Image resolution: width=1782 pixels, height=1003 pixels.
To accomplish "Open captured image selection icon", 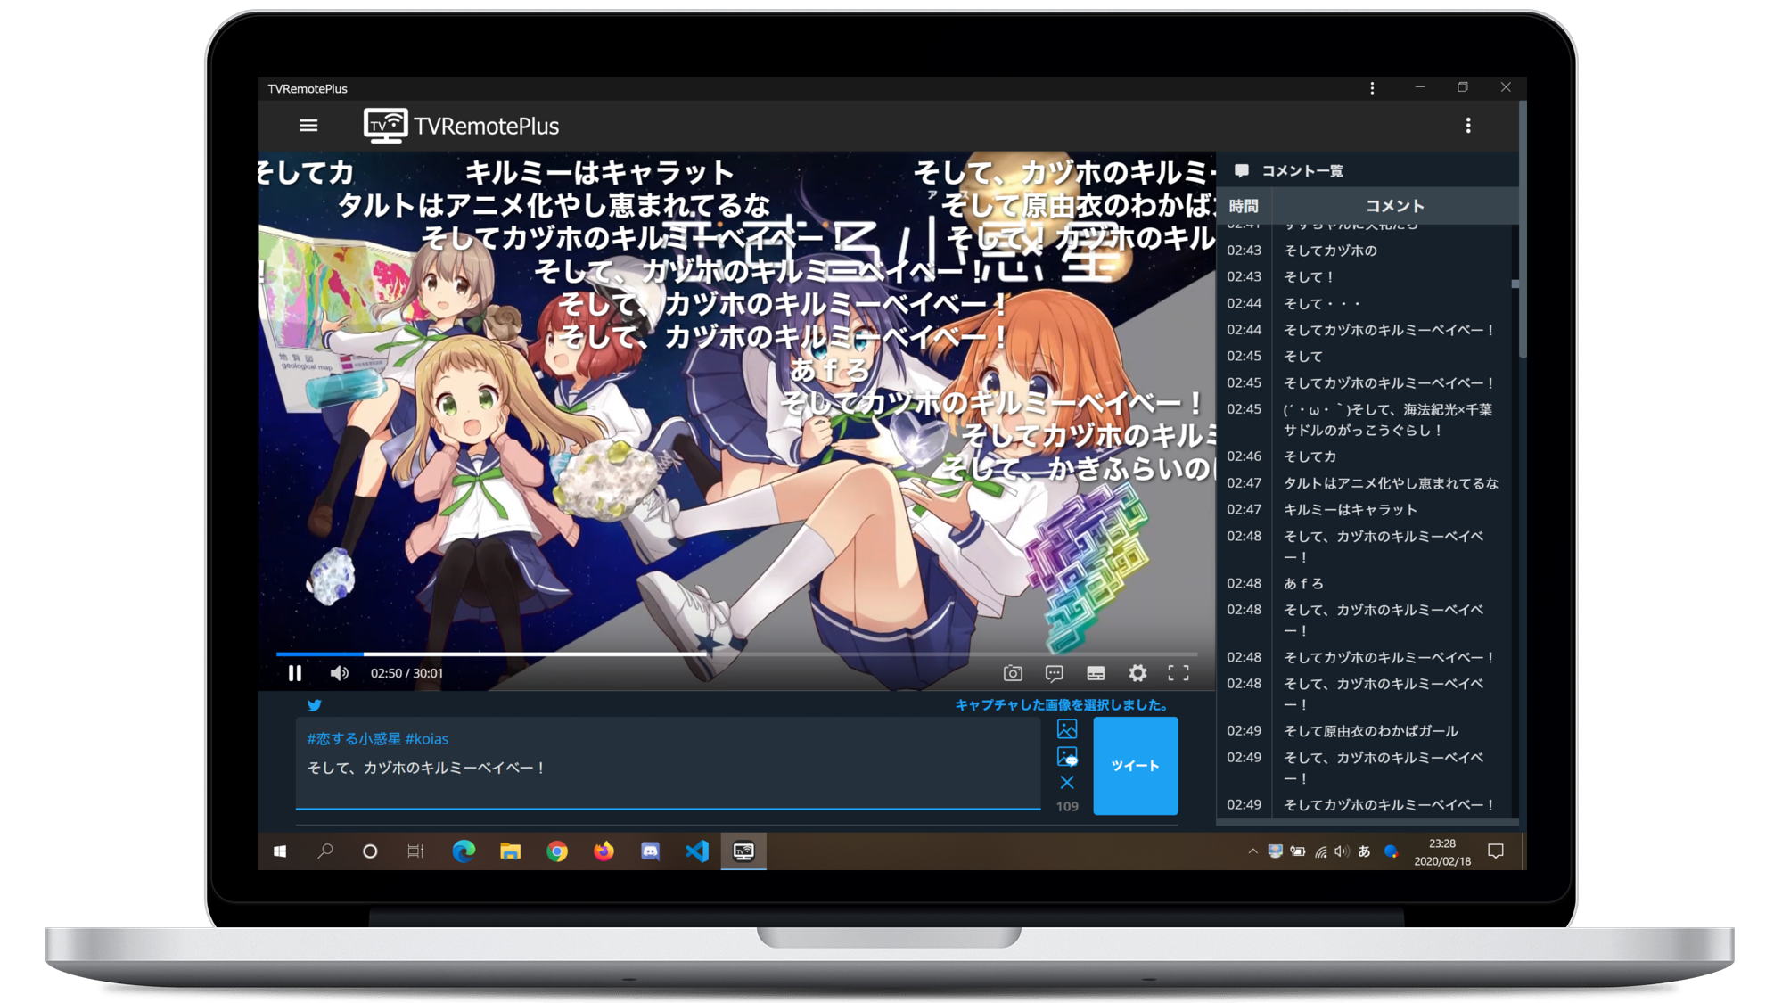I will (1067, 729).
